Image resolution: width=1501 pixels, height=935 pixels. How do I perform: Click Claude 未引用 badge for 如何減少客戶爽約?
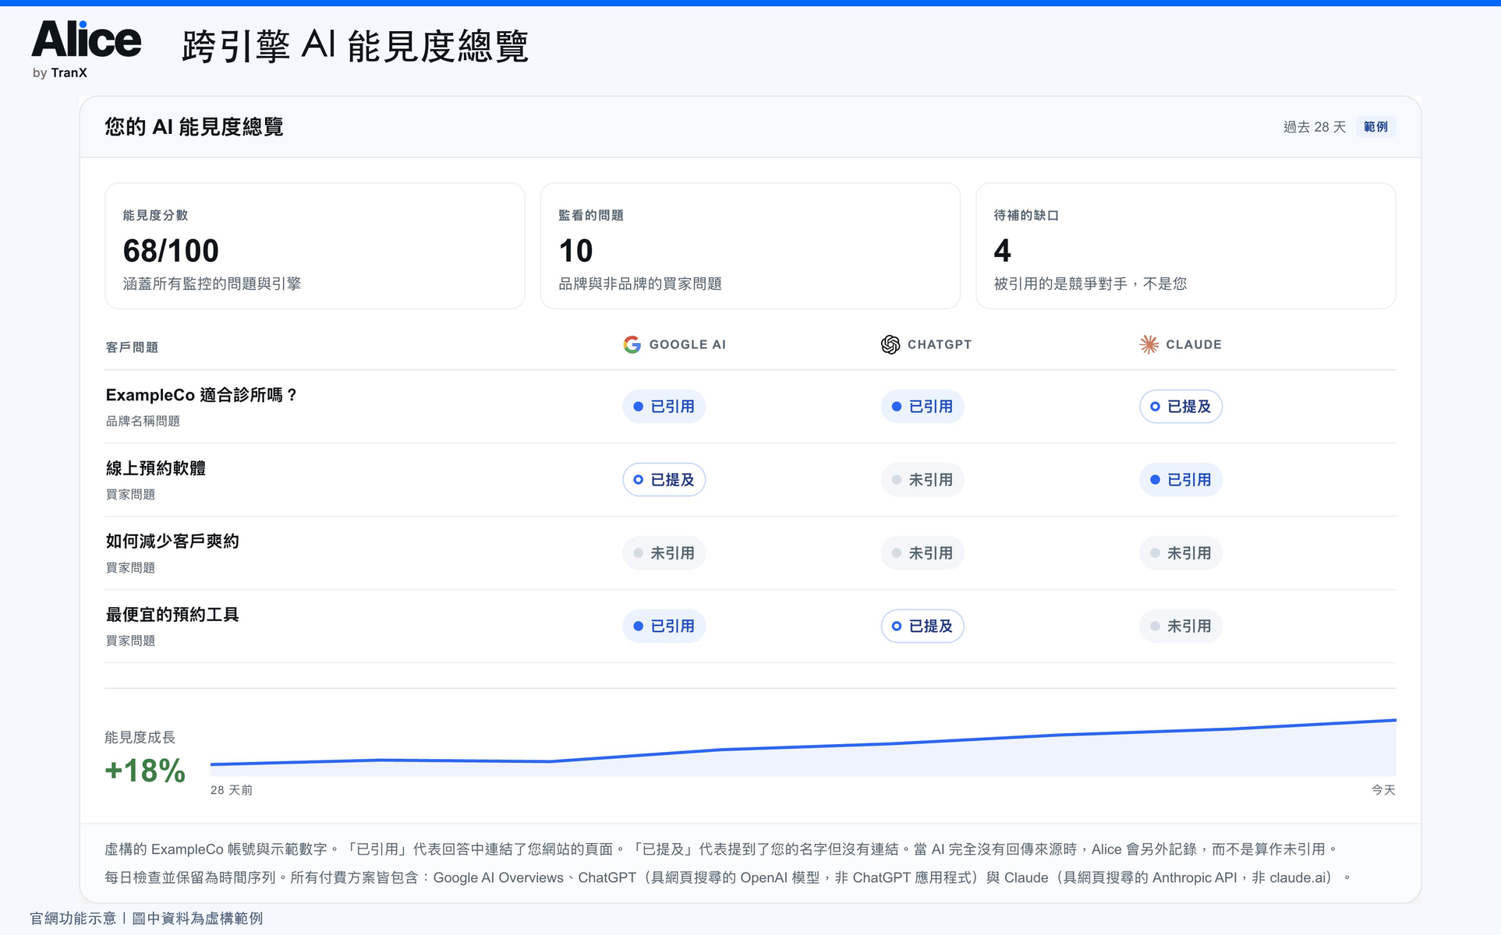(1181, 553)
